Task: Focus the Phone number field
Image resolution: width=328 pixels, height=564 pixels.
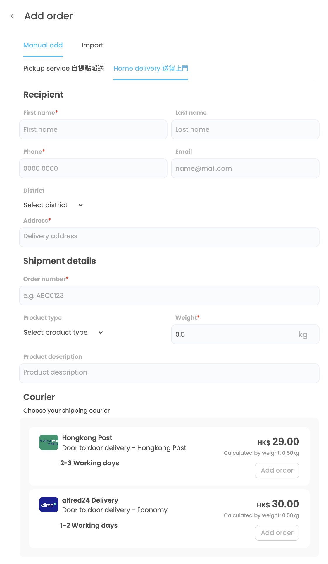Action: click(x=93, y=168)
